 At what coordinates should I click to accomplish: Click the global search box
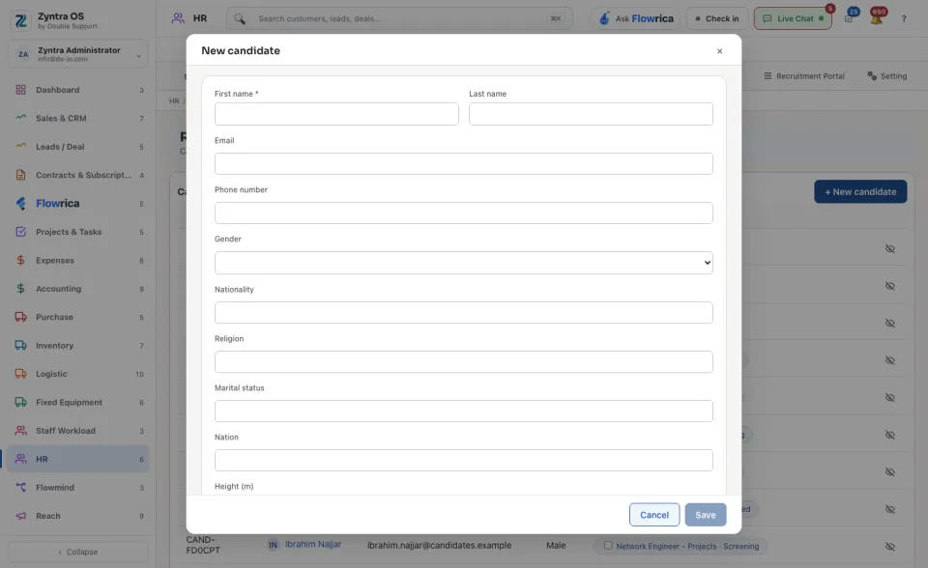pos(399,19)
